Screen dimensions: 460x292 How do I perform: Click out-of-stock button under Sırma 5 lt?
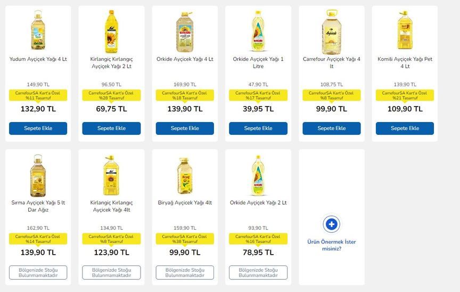(38, 272)
